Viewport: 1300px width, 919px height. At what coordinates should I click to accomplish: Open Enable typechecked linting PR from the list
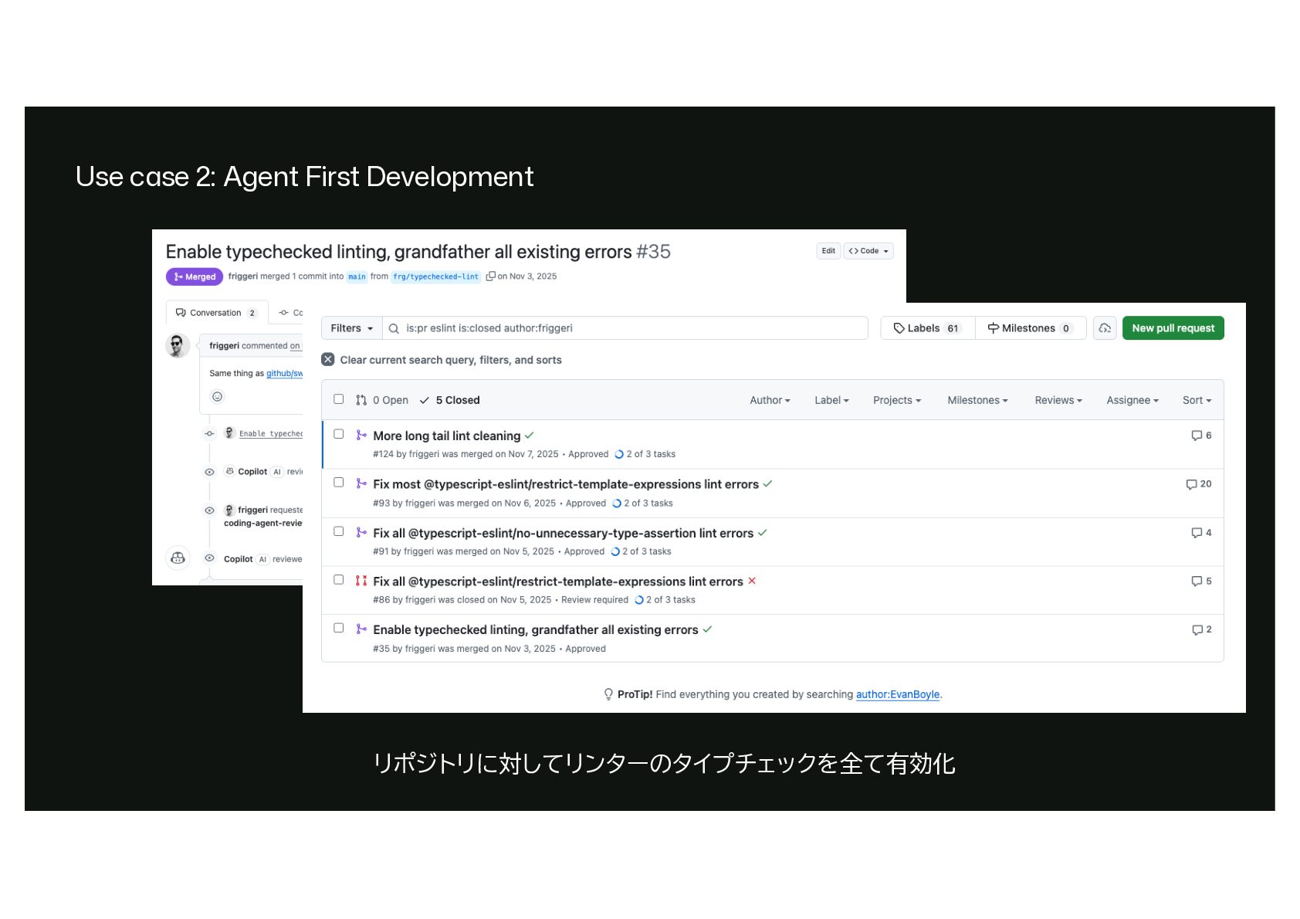[x=536, y=630]
